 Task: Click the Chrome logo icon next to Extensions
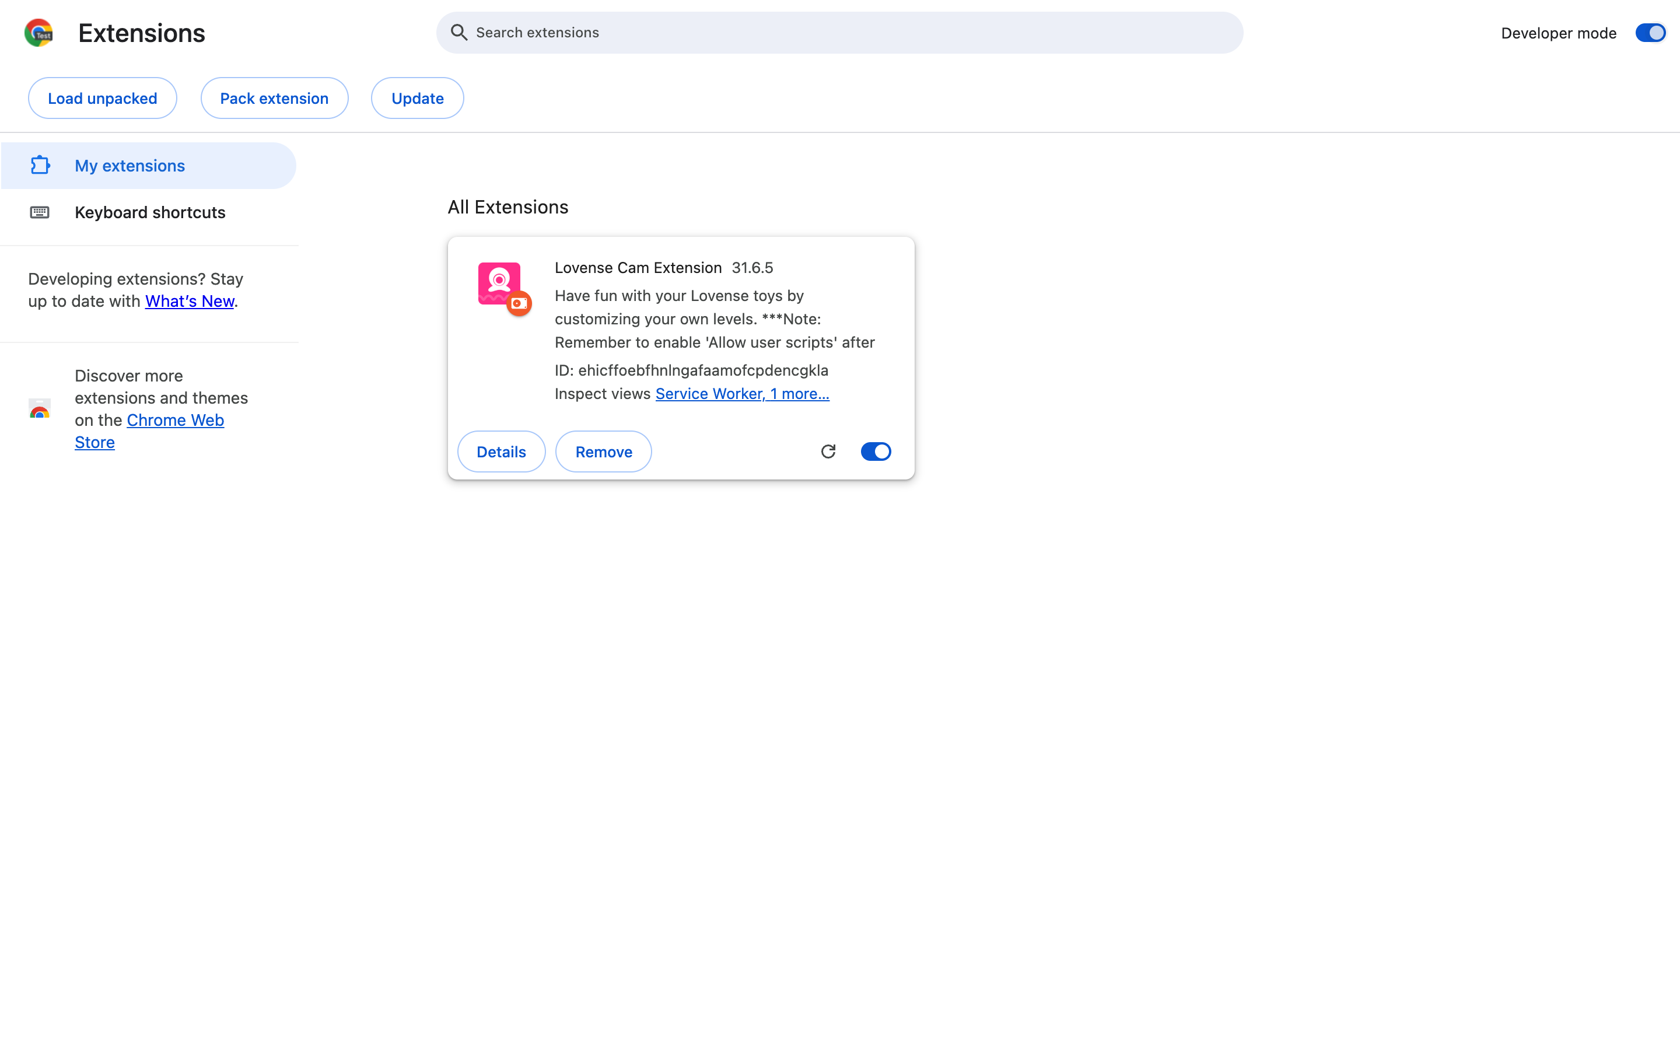39,33
